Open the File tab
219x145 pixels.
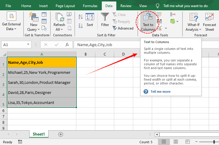[x=8, y=6]
